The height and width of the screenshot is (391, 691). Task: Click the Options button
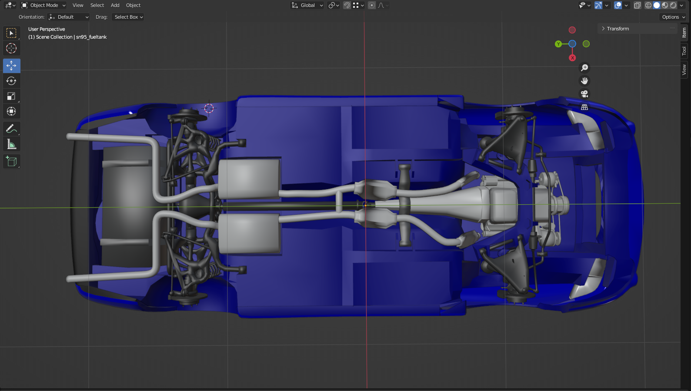point(673,17)
